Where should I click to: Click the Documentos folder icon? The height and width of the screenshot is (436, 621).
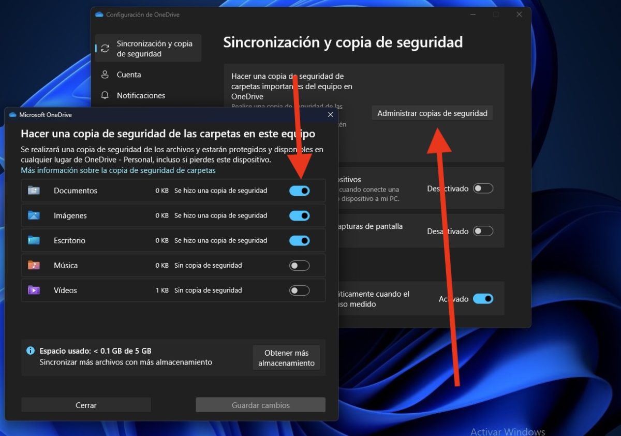click(33, 191)
